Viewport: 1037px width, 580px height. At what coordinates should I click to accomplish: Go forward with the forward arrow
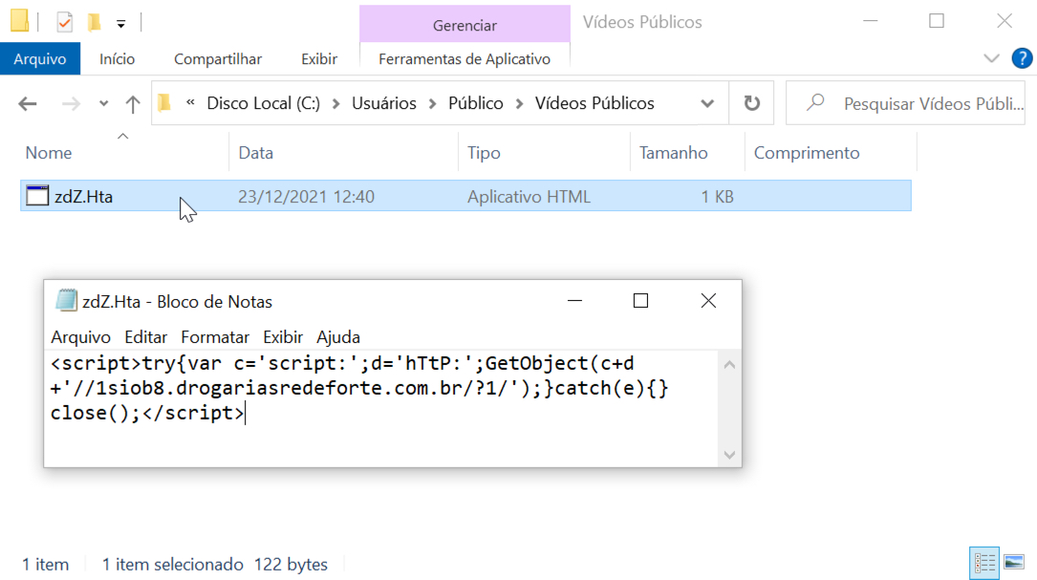pos(71,104)
